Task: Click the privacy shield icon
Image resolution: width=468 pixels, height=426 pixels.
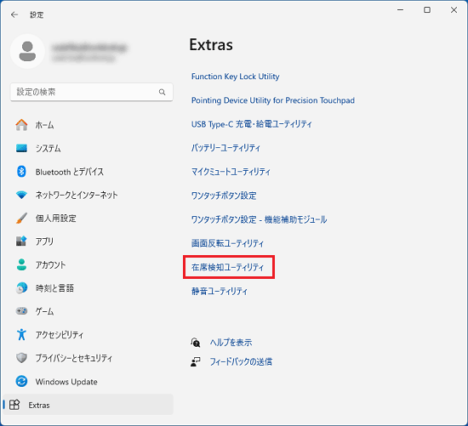Action: (21, 358)
